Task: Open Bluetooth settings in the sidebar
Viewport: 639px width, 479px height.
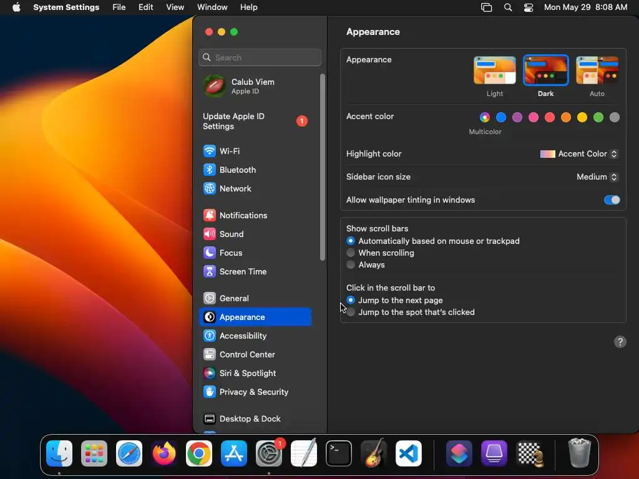Action: 255,170
